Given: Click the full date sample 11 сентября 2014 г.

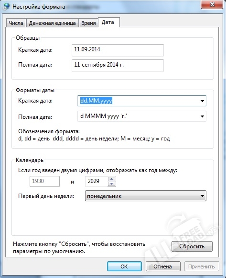Looking at the screenshot, I should [x=118, y=66].
